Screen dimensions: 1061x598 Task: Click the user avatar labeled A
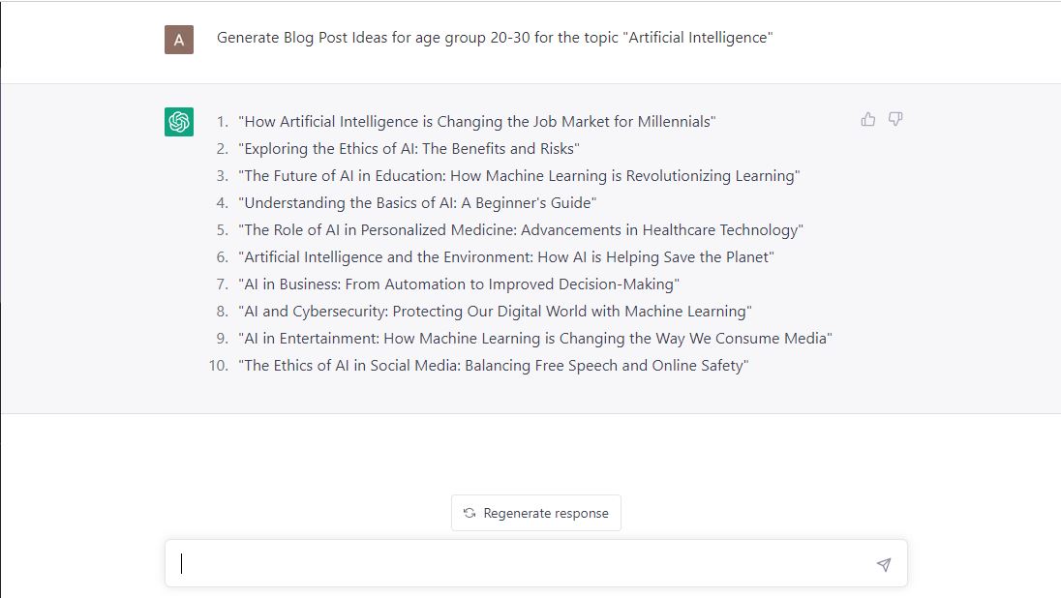[x=179, y=40]
